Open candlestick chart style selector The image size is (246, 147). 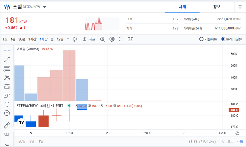75,39
